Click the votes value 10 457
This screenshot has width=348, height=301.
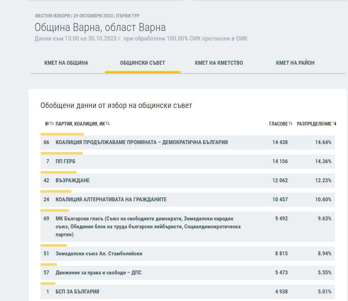point(280,199)
